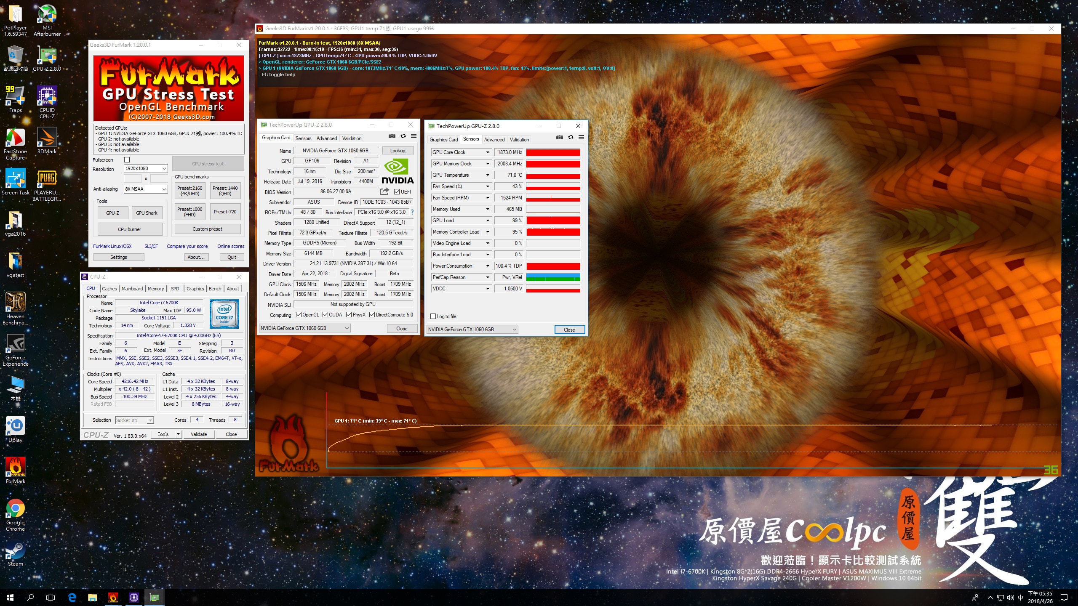Open Resolution dropdown in FurMark
Image resolution: width=1078 pixels, height=606 pixels.
tap(146, 168)
